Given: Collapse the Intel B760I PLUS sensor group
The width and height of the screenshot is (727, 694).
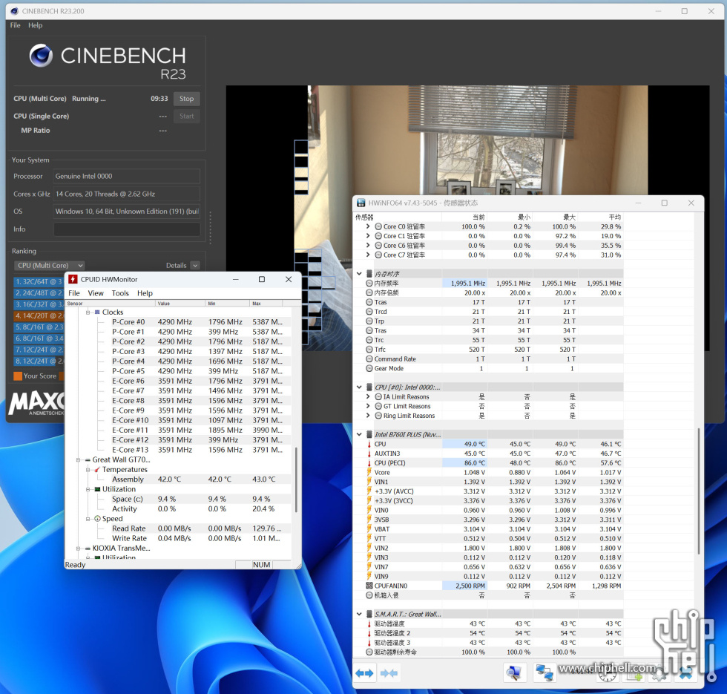Looking at the screenshot, I should pos(359,435).
